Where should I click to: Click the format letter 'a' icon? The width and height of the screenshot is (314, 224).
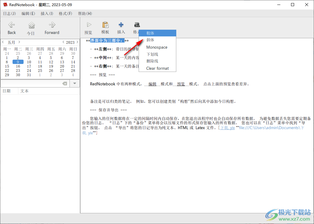point(137,24)
